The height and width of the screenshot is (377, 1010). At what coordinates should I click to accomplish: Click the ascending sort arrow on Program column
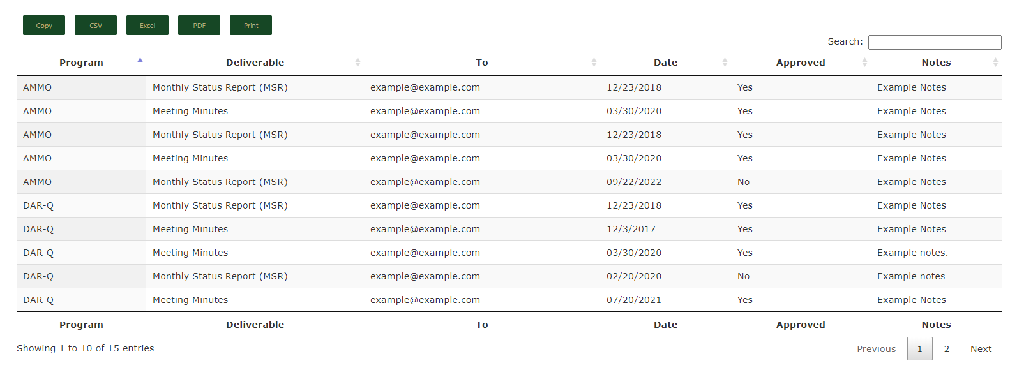(140, 59)
